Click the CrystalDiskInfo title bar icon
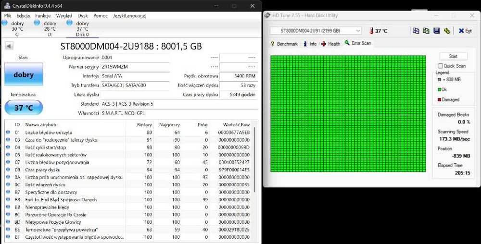The width and height of the screenshot is (481, 244). pyautogui.click(x=7, y=6)
